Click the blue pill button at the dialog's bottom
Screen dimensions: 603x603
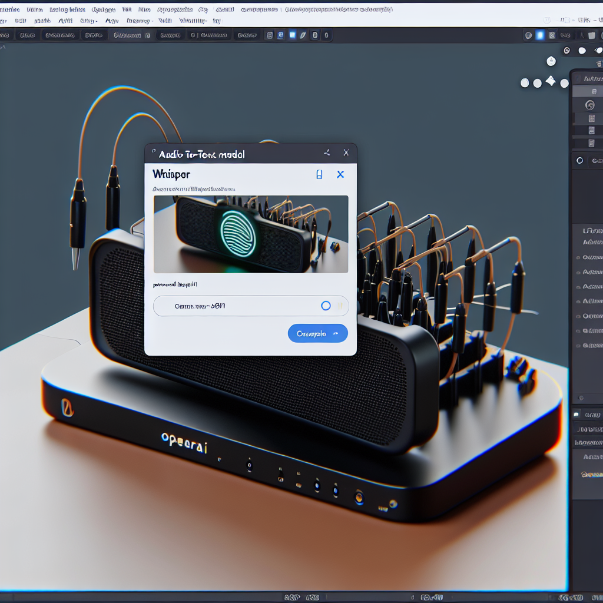click(x=317, y=333)
